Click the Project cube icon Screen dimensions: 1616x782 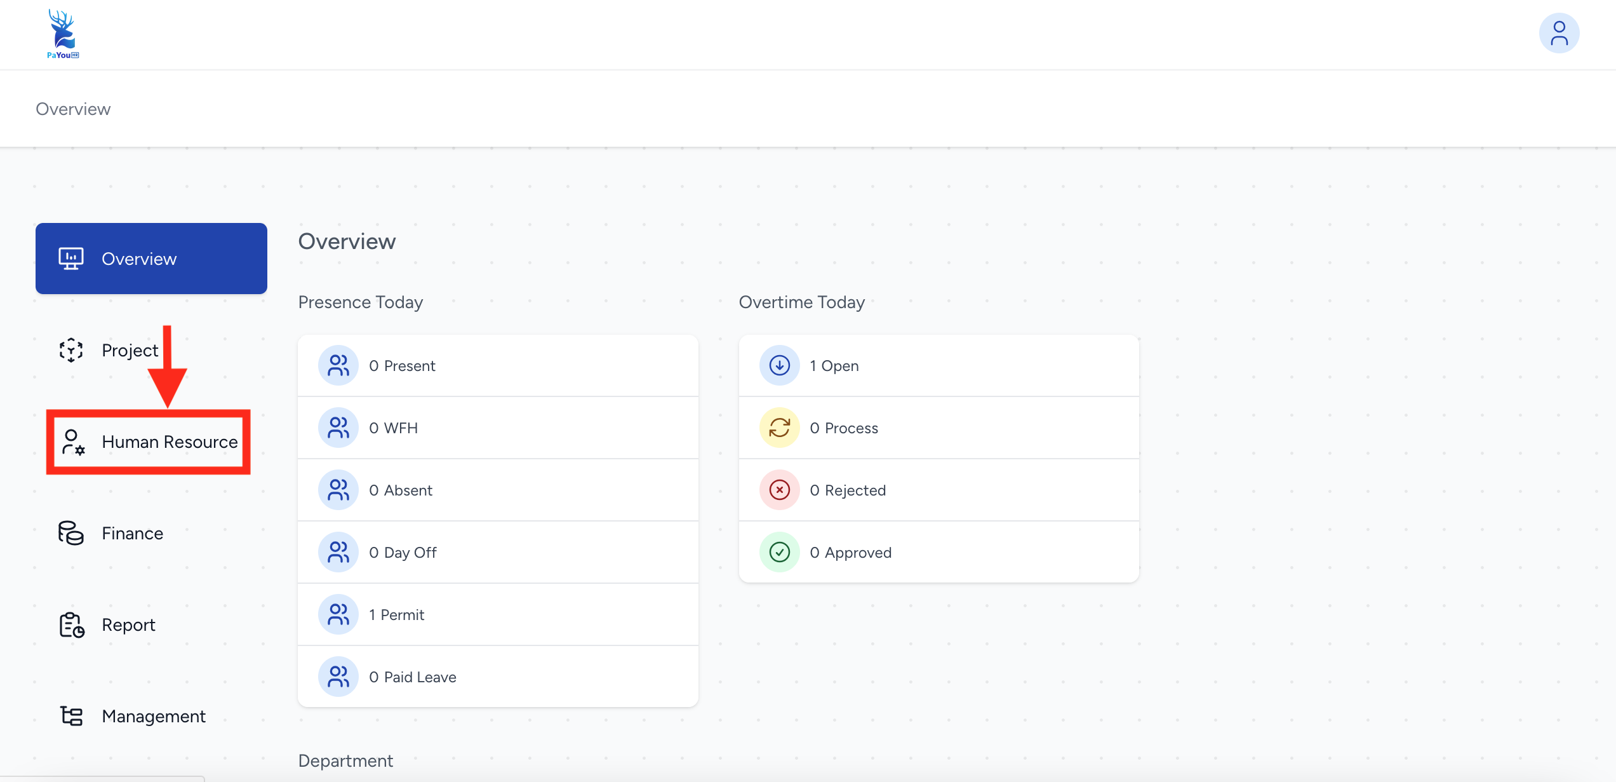pyautogui.click(x=71, y=350)
